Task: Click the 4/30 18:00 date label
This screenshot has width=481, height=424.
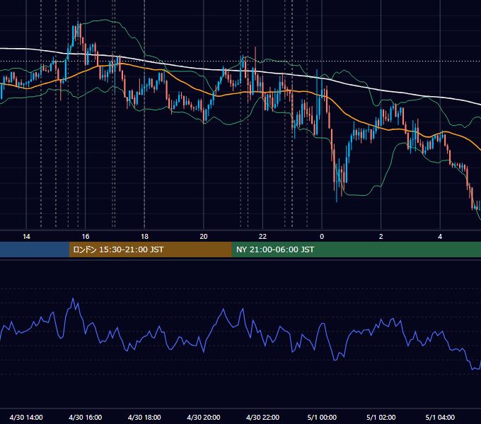Action: click(x=144, y=417)
